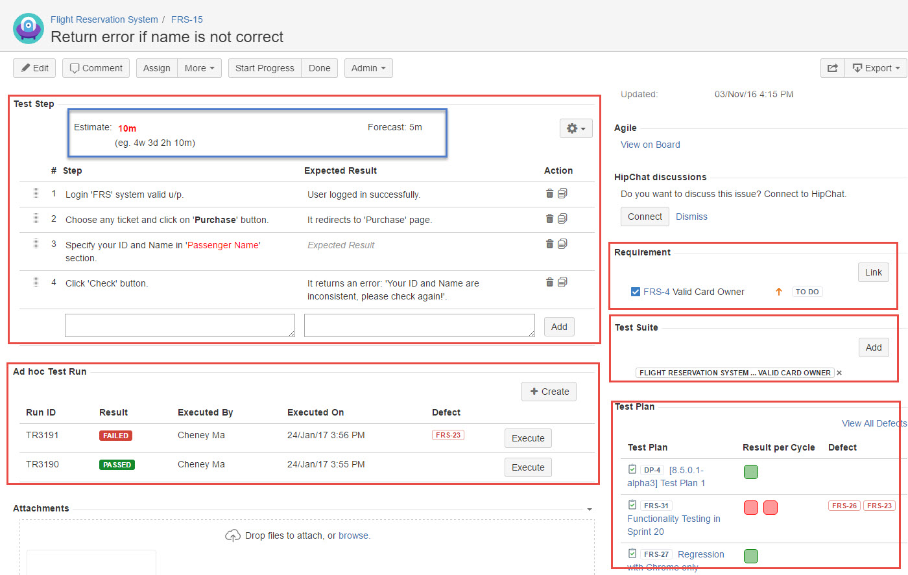Remove the Valid Card Owner test suite tag
The height and width of the screenshot is (575, 908).
(839, 373)
